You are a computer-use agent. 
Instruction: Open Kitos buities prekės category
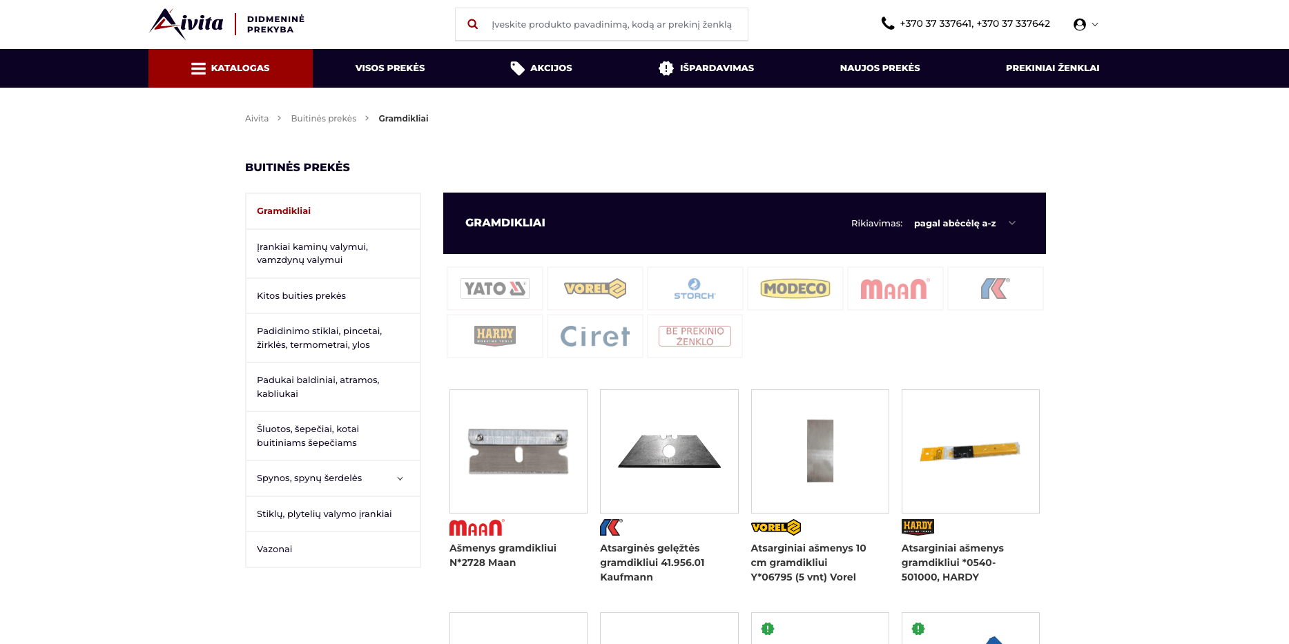pyautogui.click(x=333, y=296)
